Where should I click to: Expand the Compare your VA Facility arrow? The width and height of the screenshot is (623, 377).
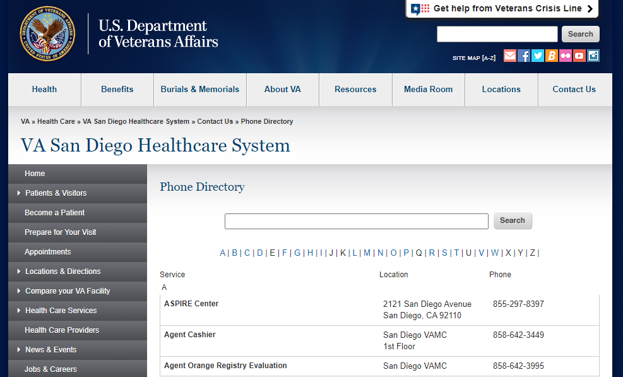coord(19,290)
